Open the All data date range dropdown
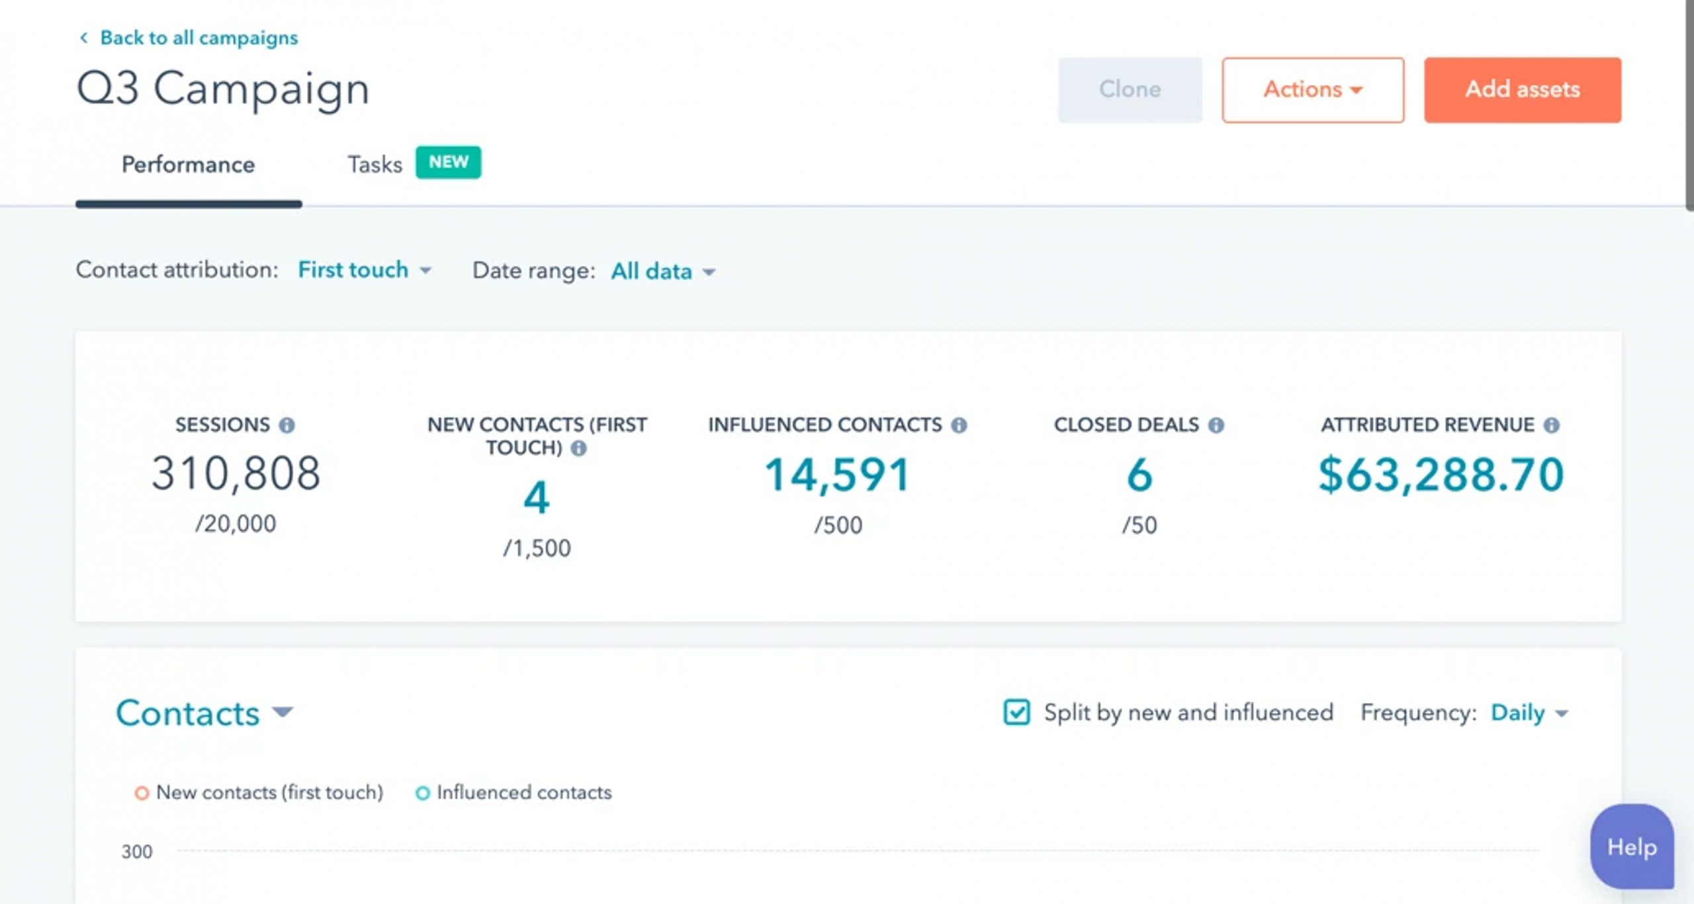Viewport: 1694px width, 904px height. (662, 271)
